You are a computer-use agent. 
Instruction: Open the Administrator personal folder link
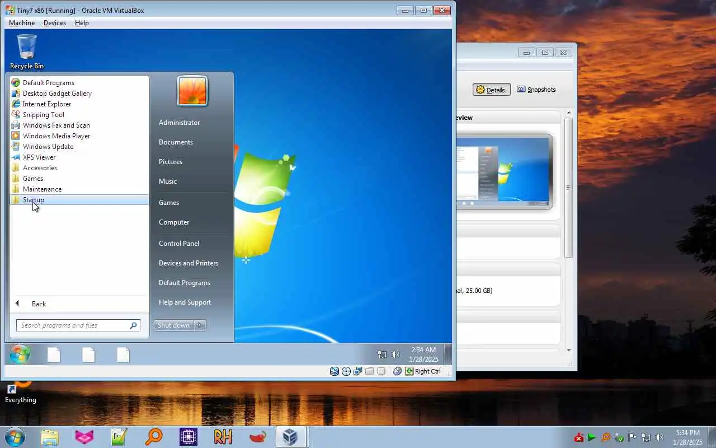click(179, 123)
